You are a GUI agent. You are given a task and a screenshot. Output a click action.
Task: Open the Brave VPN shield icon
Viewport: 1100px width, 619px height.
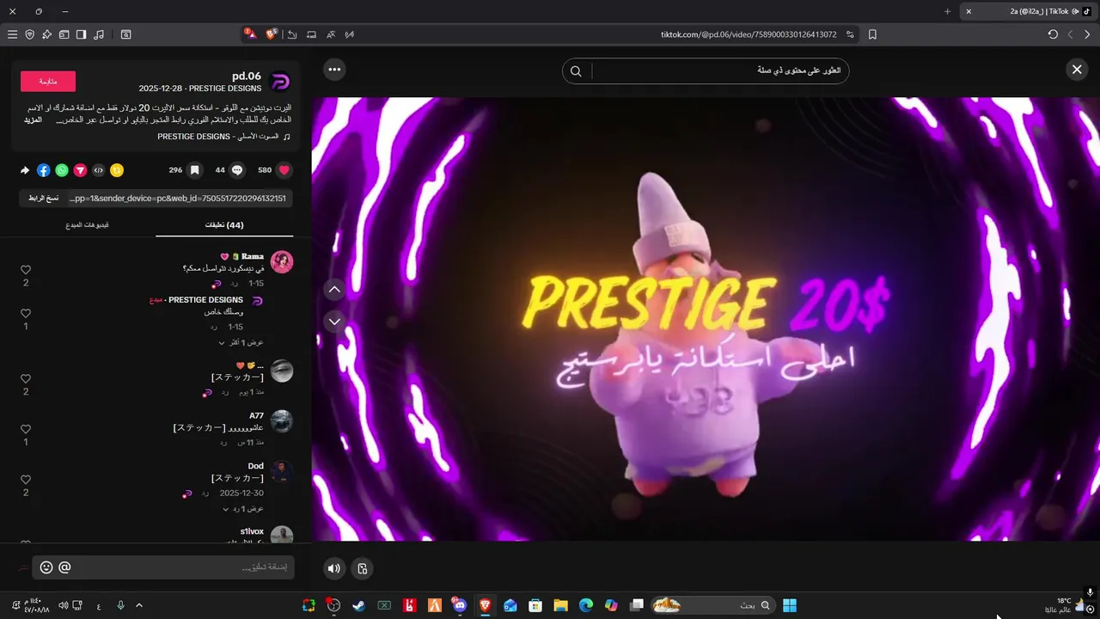(x=30, y=34)
